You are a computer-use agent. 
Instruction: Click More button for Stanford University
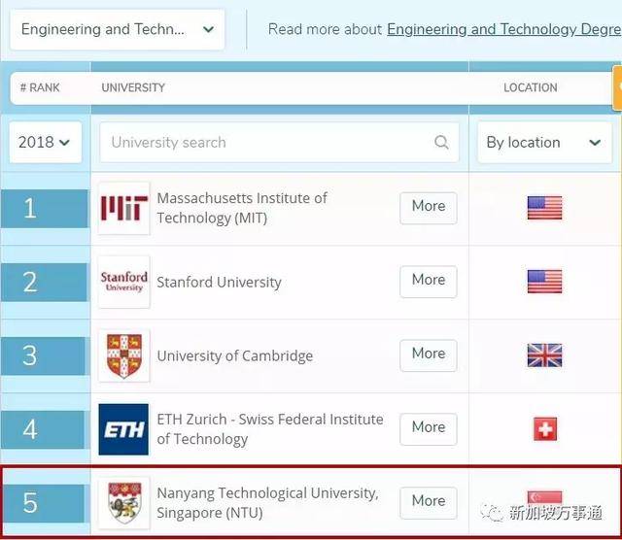click(428, 281)
